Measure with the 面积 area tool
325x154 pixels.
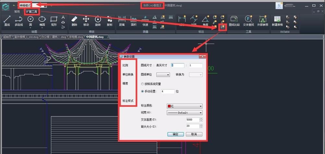click(134, 21)
